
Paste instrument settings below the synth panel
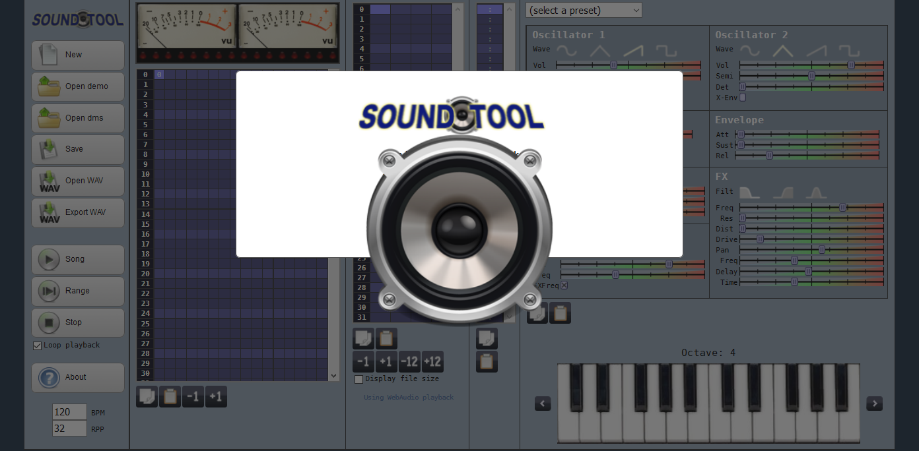(x=560, y=313)
